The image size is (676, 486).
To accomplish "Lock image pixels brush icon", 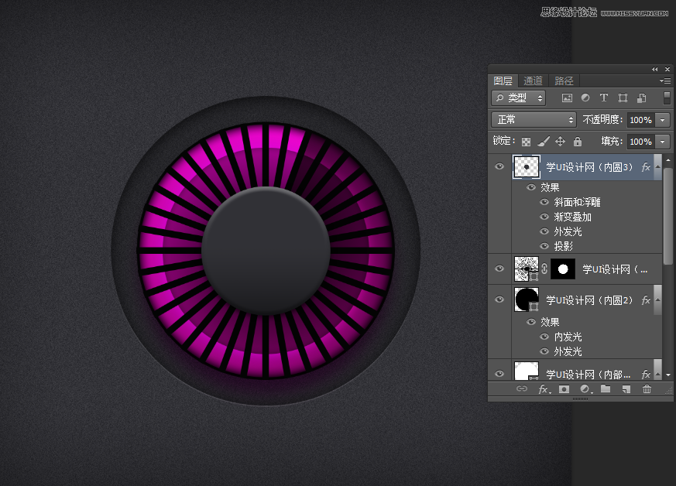I will 544,142.
